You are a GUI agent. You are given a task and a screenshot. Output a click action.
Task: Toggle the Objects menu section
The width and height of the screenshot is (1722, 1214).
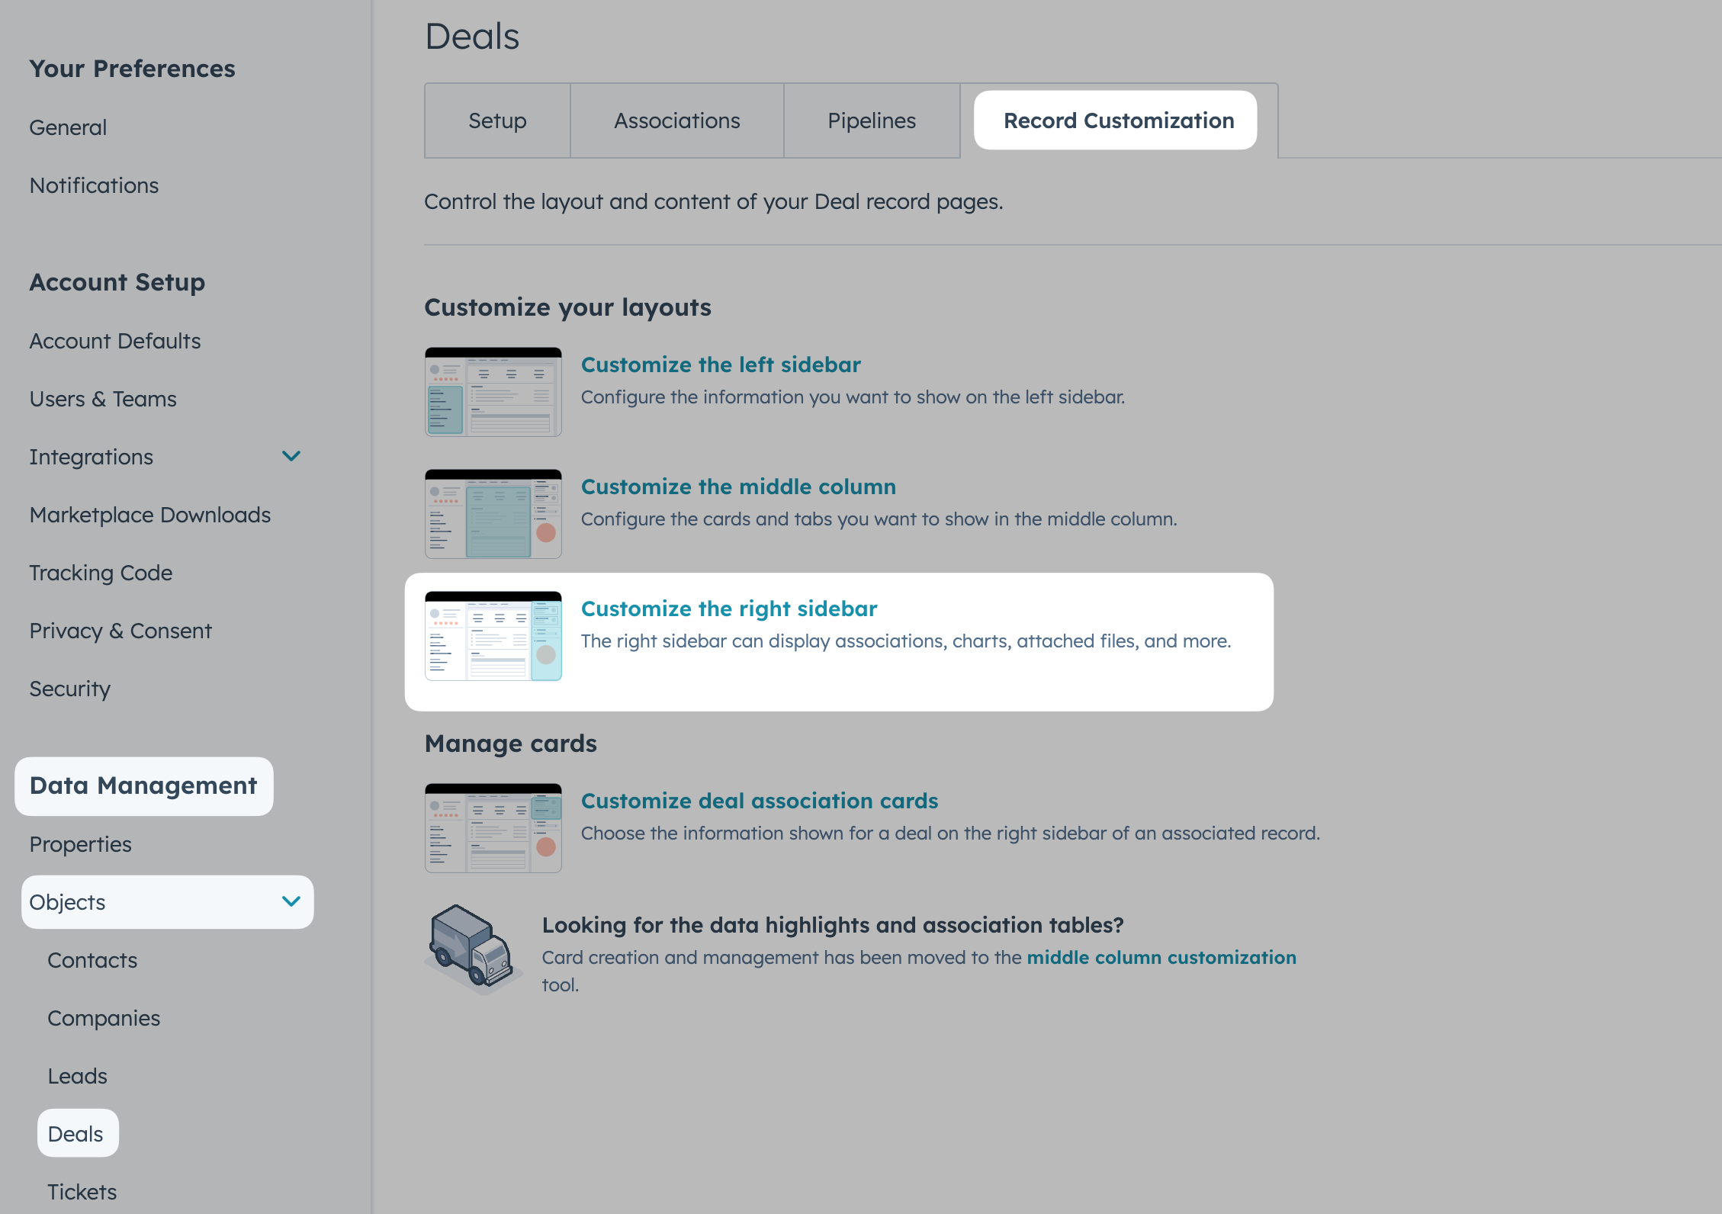68,902
